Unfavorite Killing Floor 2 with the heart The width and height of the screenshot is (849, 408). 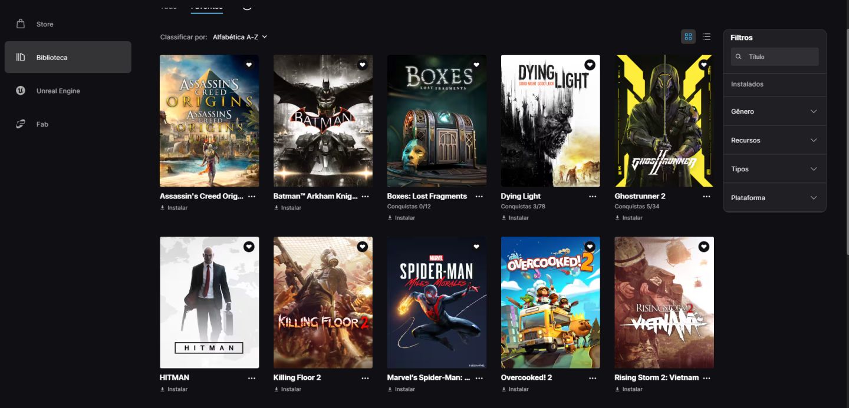363,247
